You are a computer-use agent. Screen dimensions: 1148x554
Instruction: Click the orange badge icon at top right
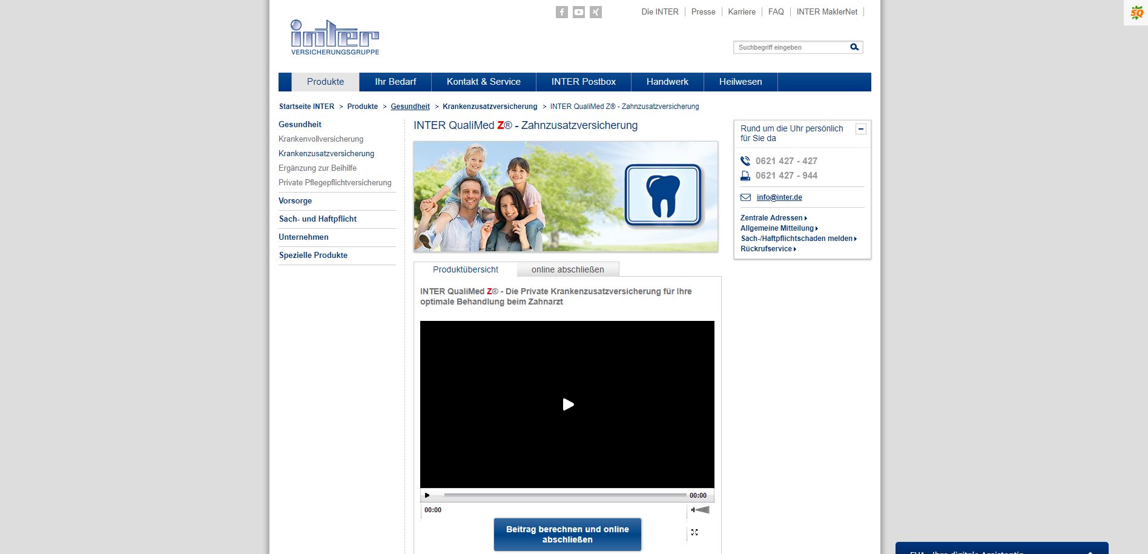1136,12
